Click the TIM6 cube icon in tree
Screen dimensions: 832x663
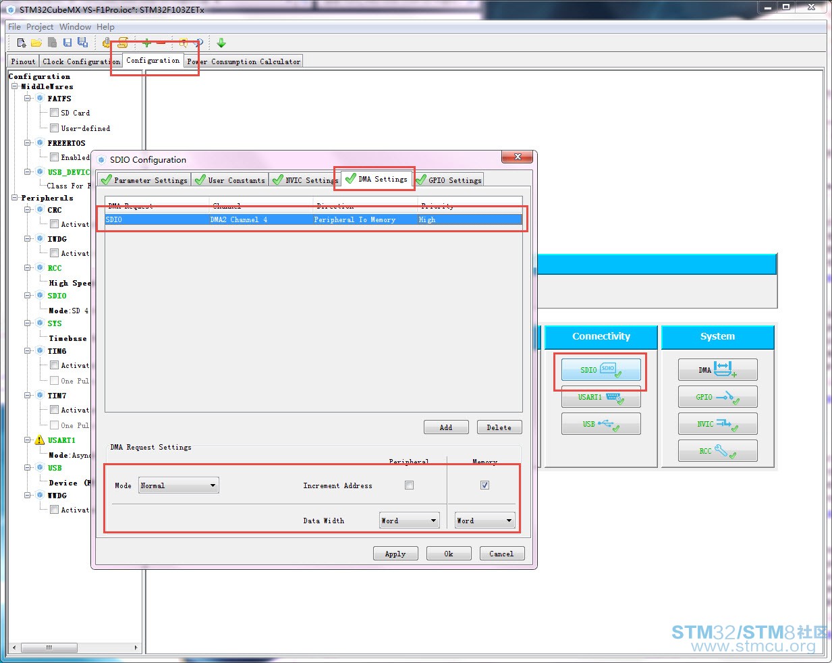pos(40,351)
